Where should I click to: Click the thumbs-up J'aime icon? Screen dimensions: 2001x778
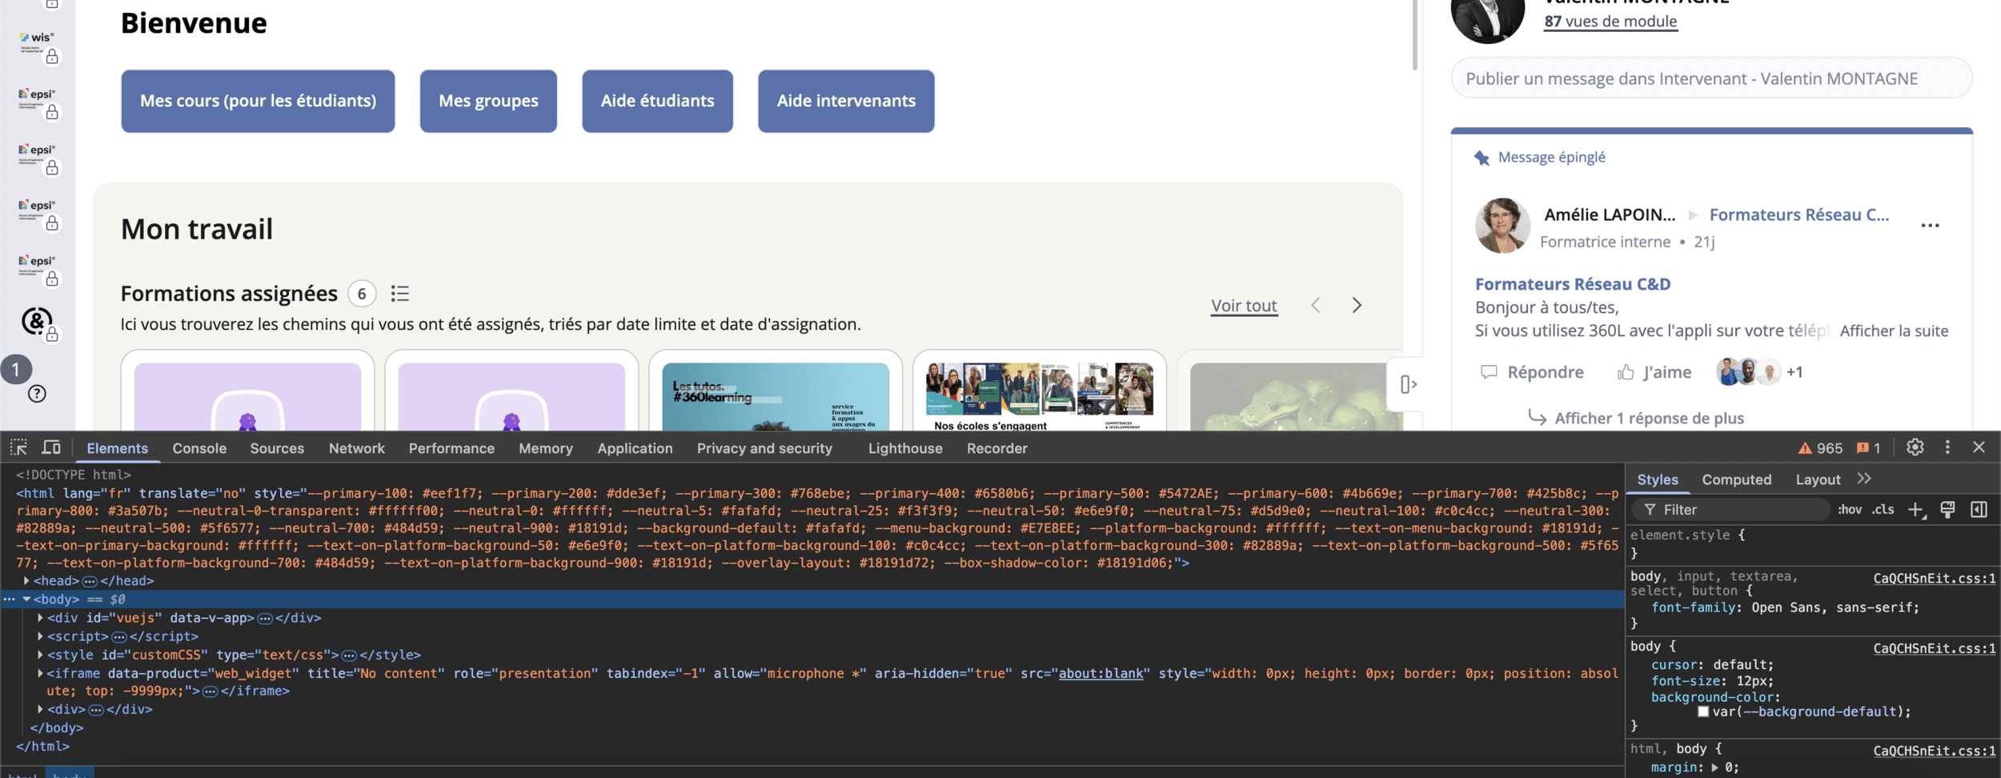pyautogui.click(x=1626, y=372)
